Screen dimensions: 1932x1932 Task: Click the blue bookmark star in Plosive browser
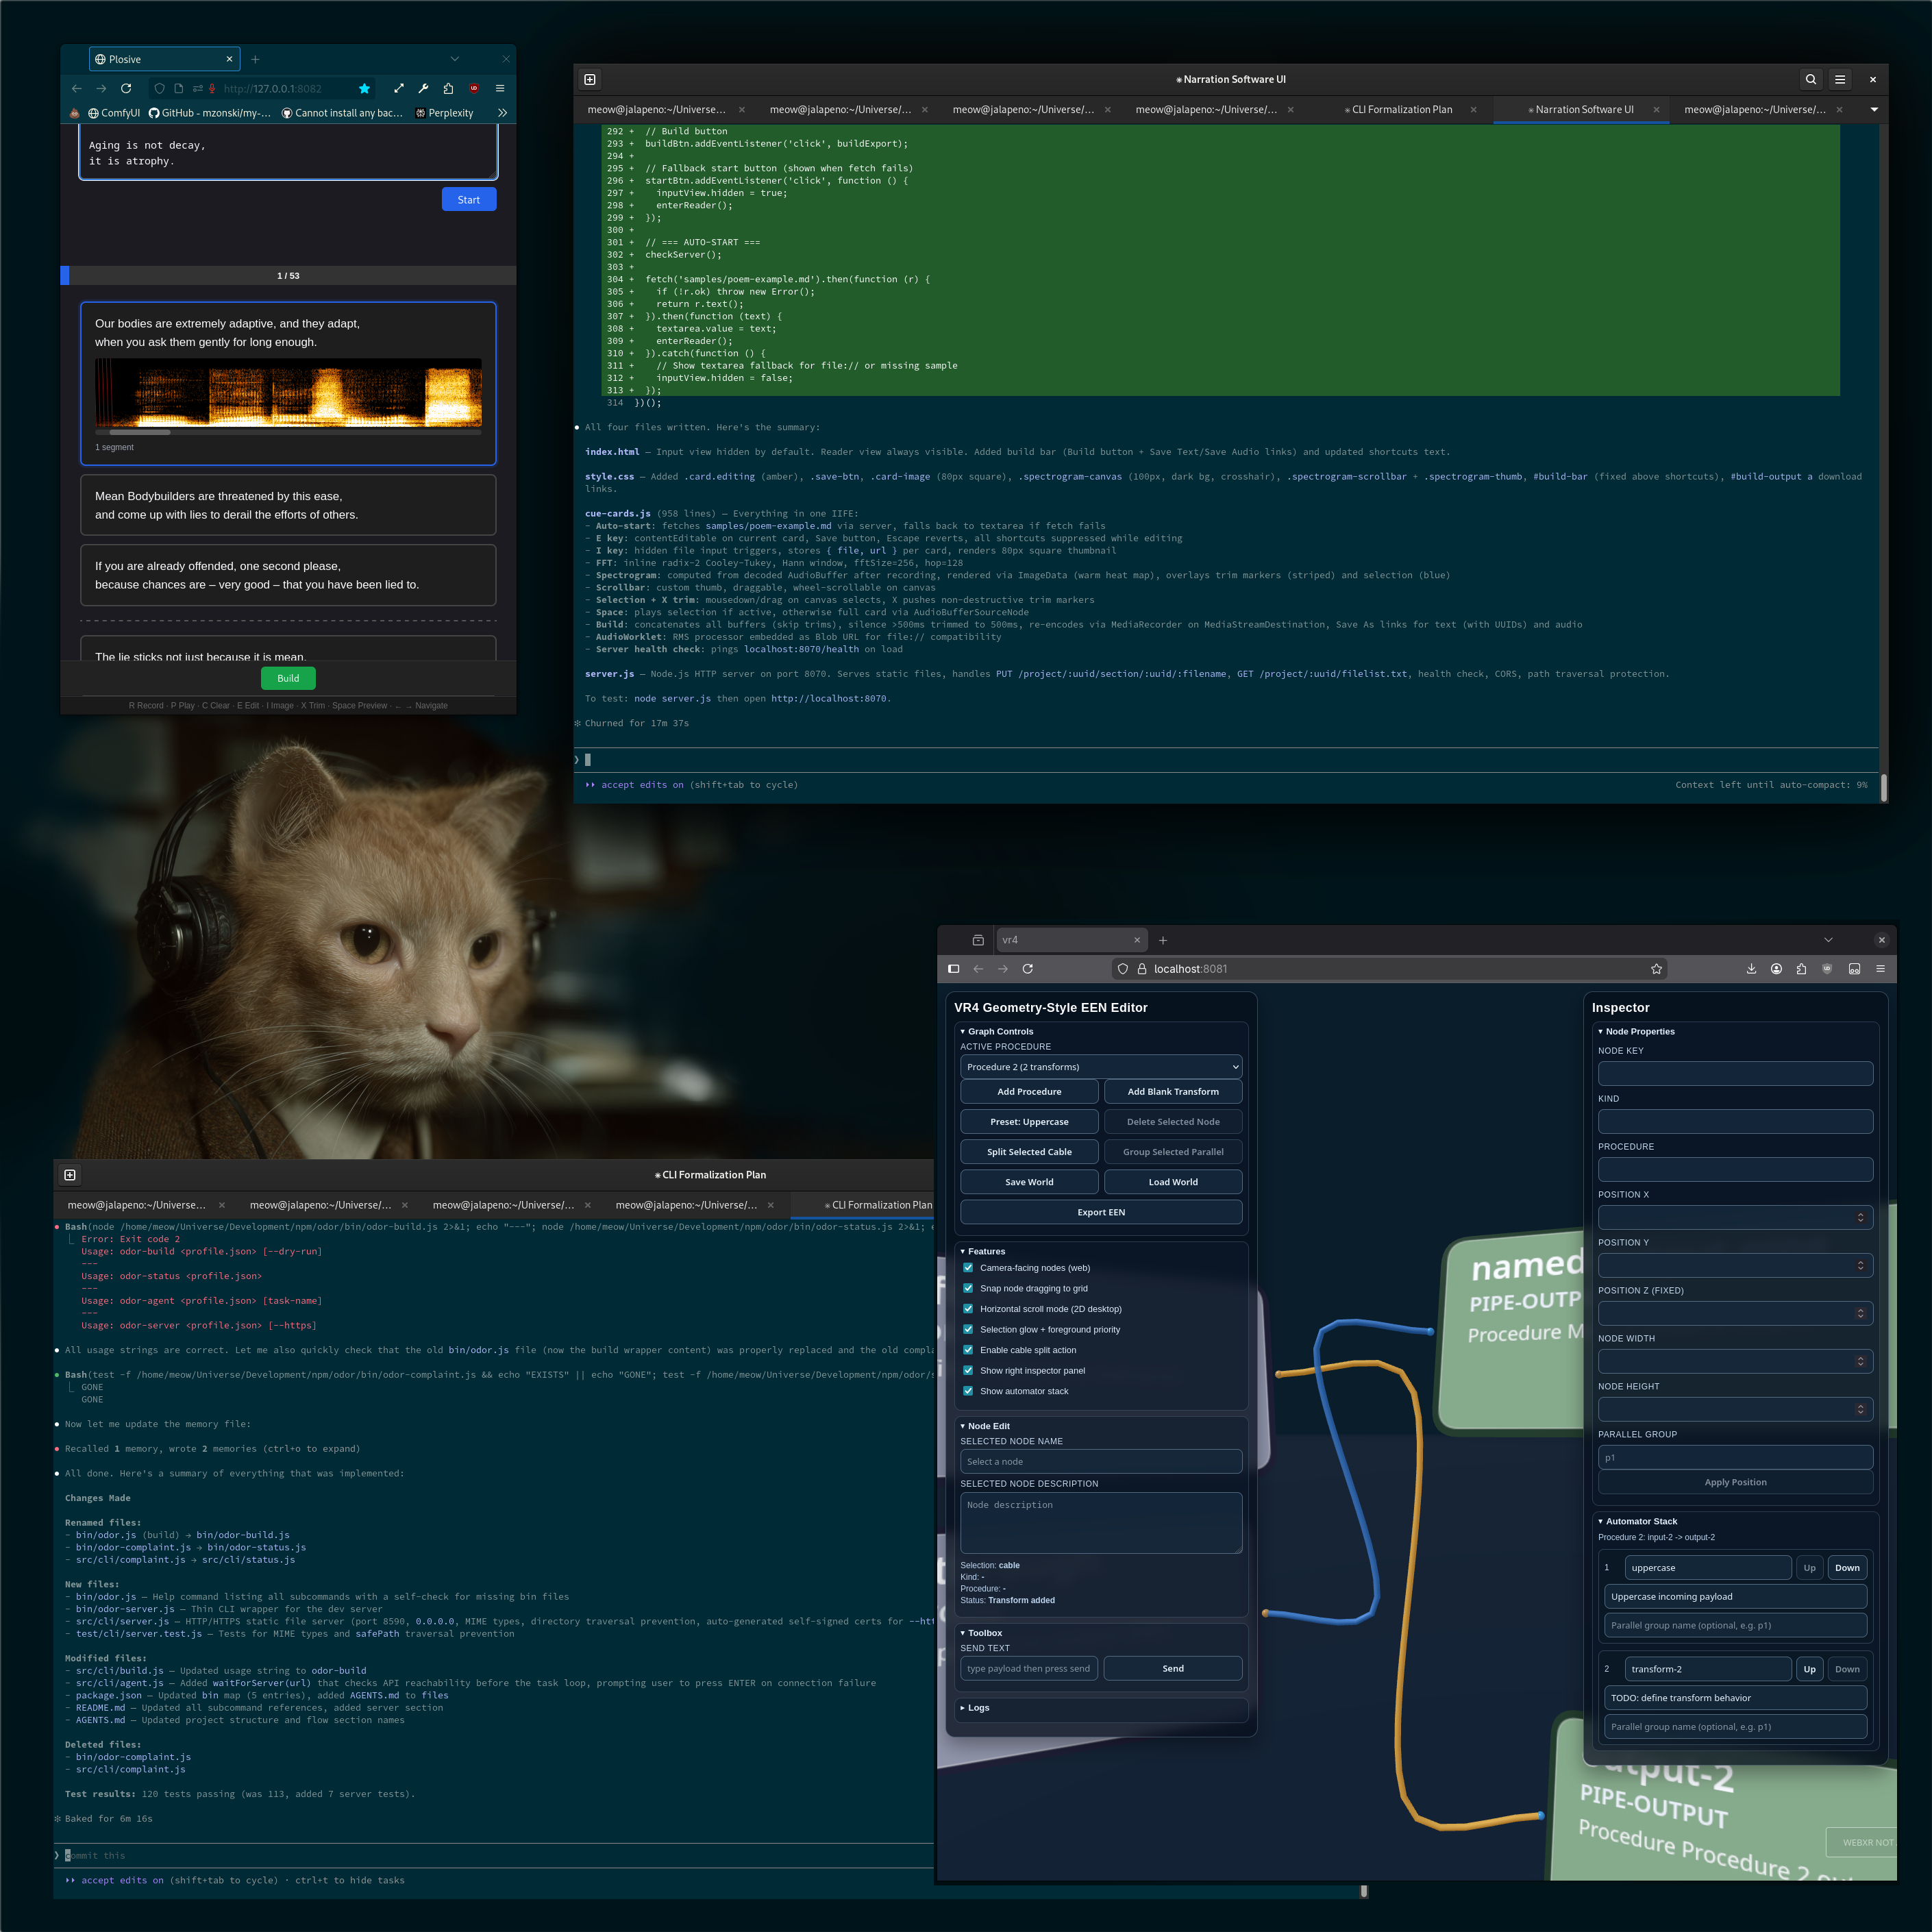[x=364, y=89]
